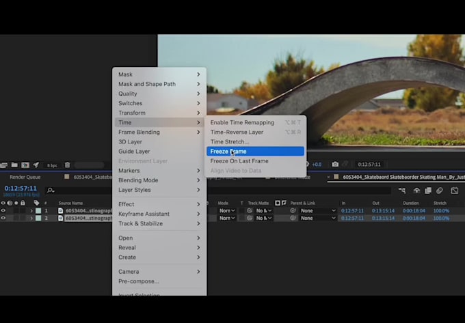This screenshot has width=465, height=323.
Task: Select Pre-compose menu entry
Action: (x=159, y=281)
